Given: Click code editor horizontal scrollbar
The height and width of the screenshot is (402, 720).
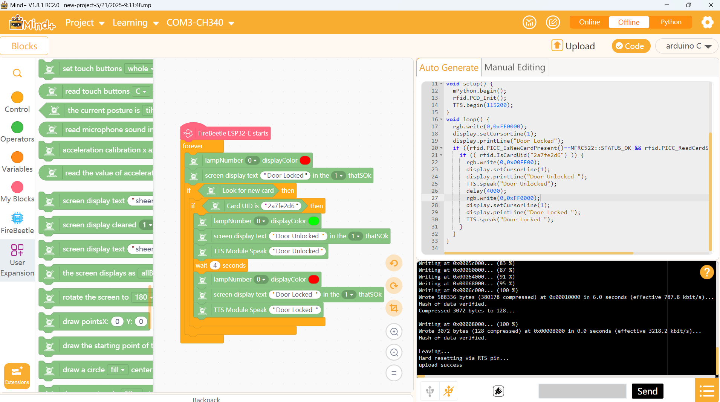Looking at the screenshot, I should pyautogui.click(x=538, y=253).
